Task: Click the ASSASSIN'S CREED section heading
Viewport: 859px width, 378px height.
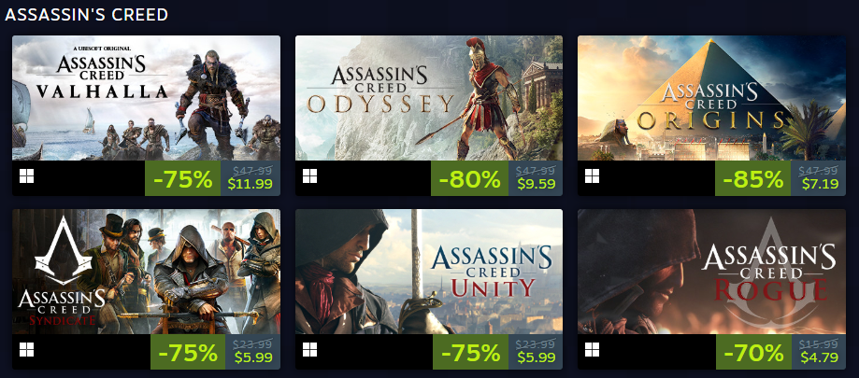Action: pos(87,15)
